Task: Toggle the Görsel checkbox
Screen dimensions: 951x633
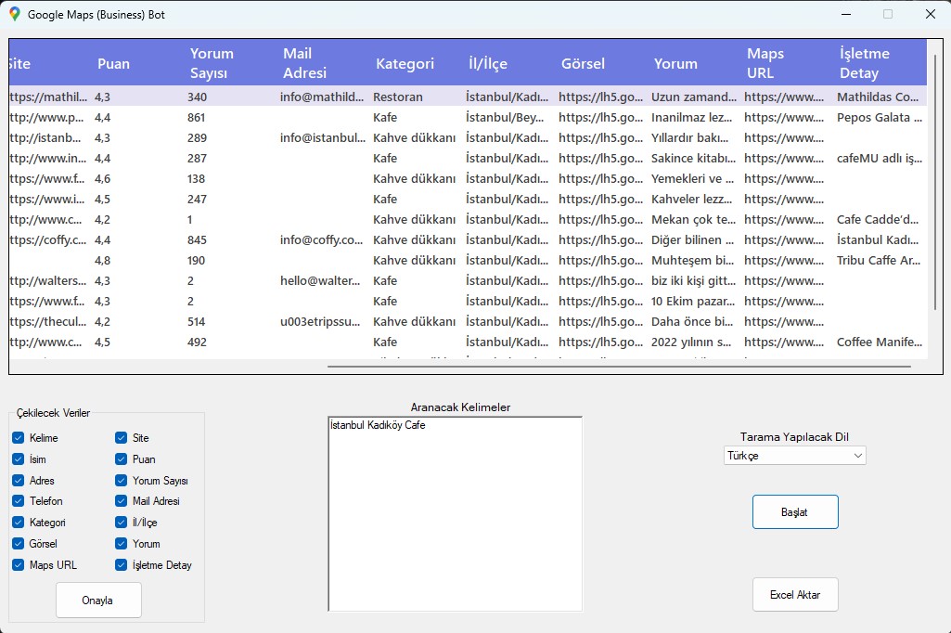Action: (x=19, y=543)
